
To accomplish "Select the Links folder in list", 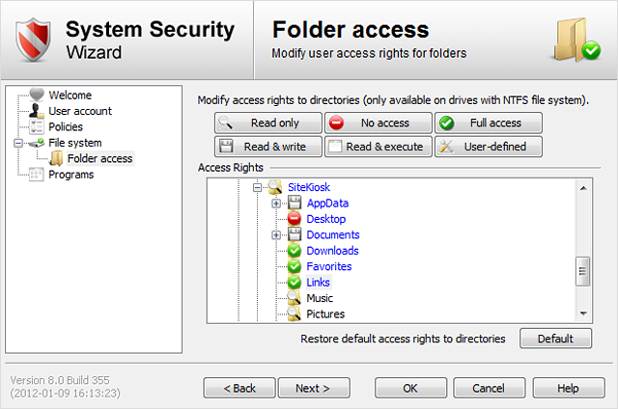I will tap(318, 283).
